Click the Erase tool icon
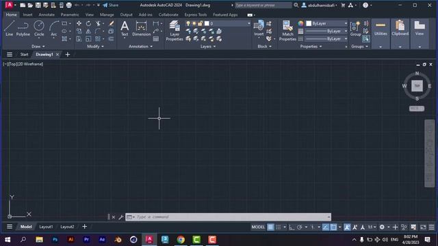Viewport: 438px width, 246px height. tap(111, 23)
